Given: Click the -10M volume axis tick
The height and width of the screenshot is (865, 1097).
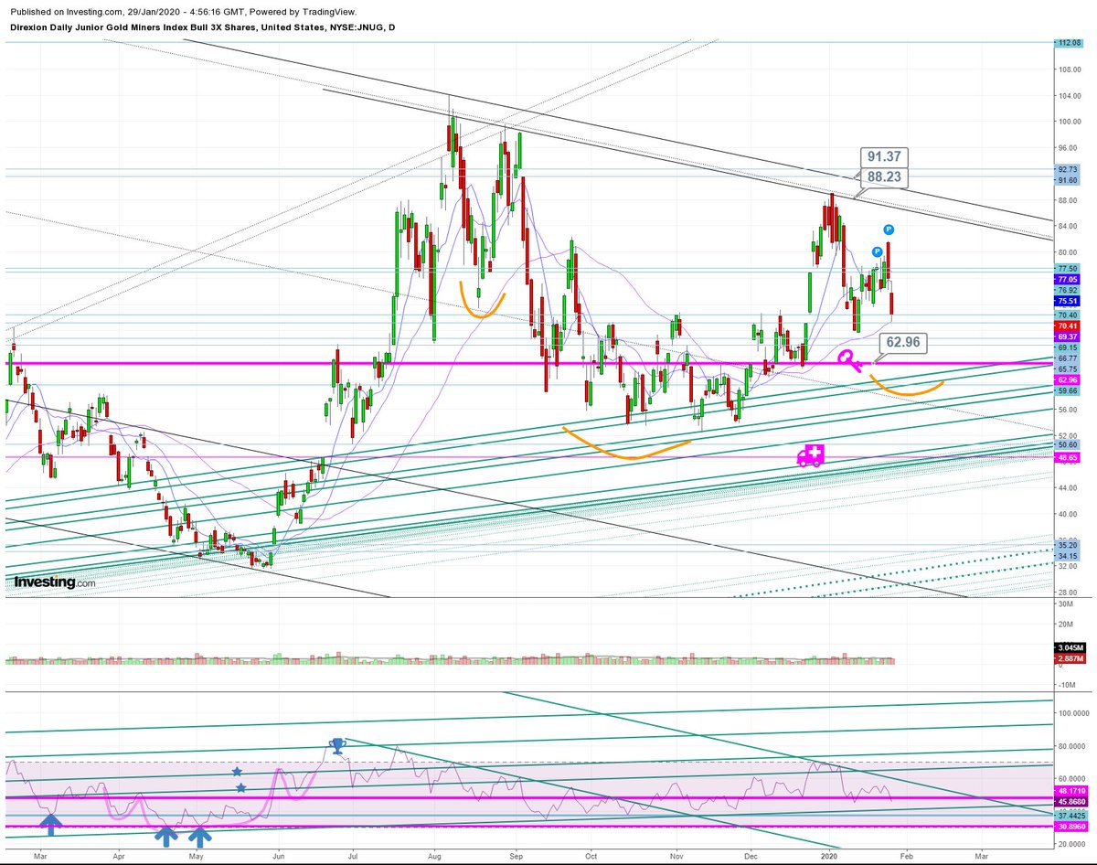Looking at the screenshot, I should pos(1065,684).
